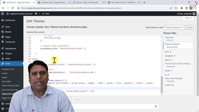Switch to 'Edit Video Archive with Elementor' tab

[x=123, y=2]
